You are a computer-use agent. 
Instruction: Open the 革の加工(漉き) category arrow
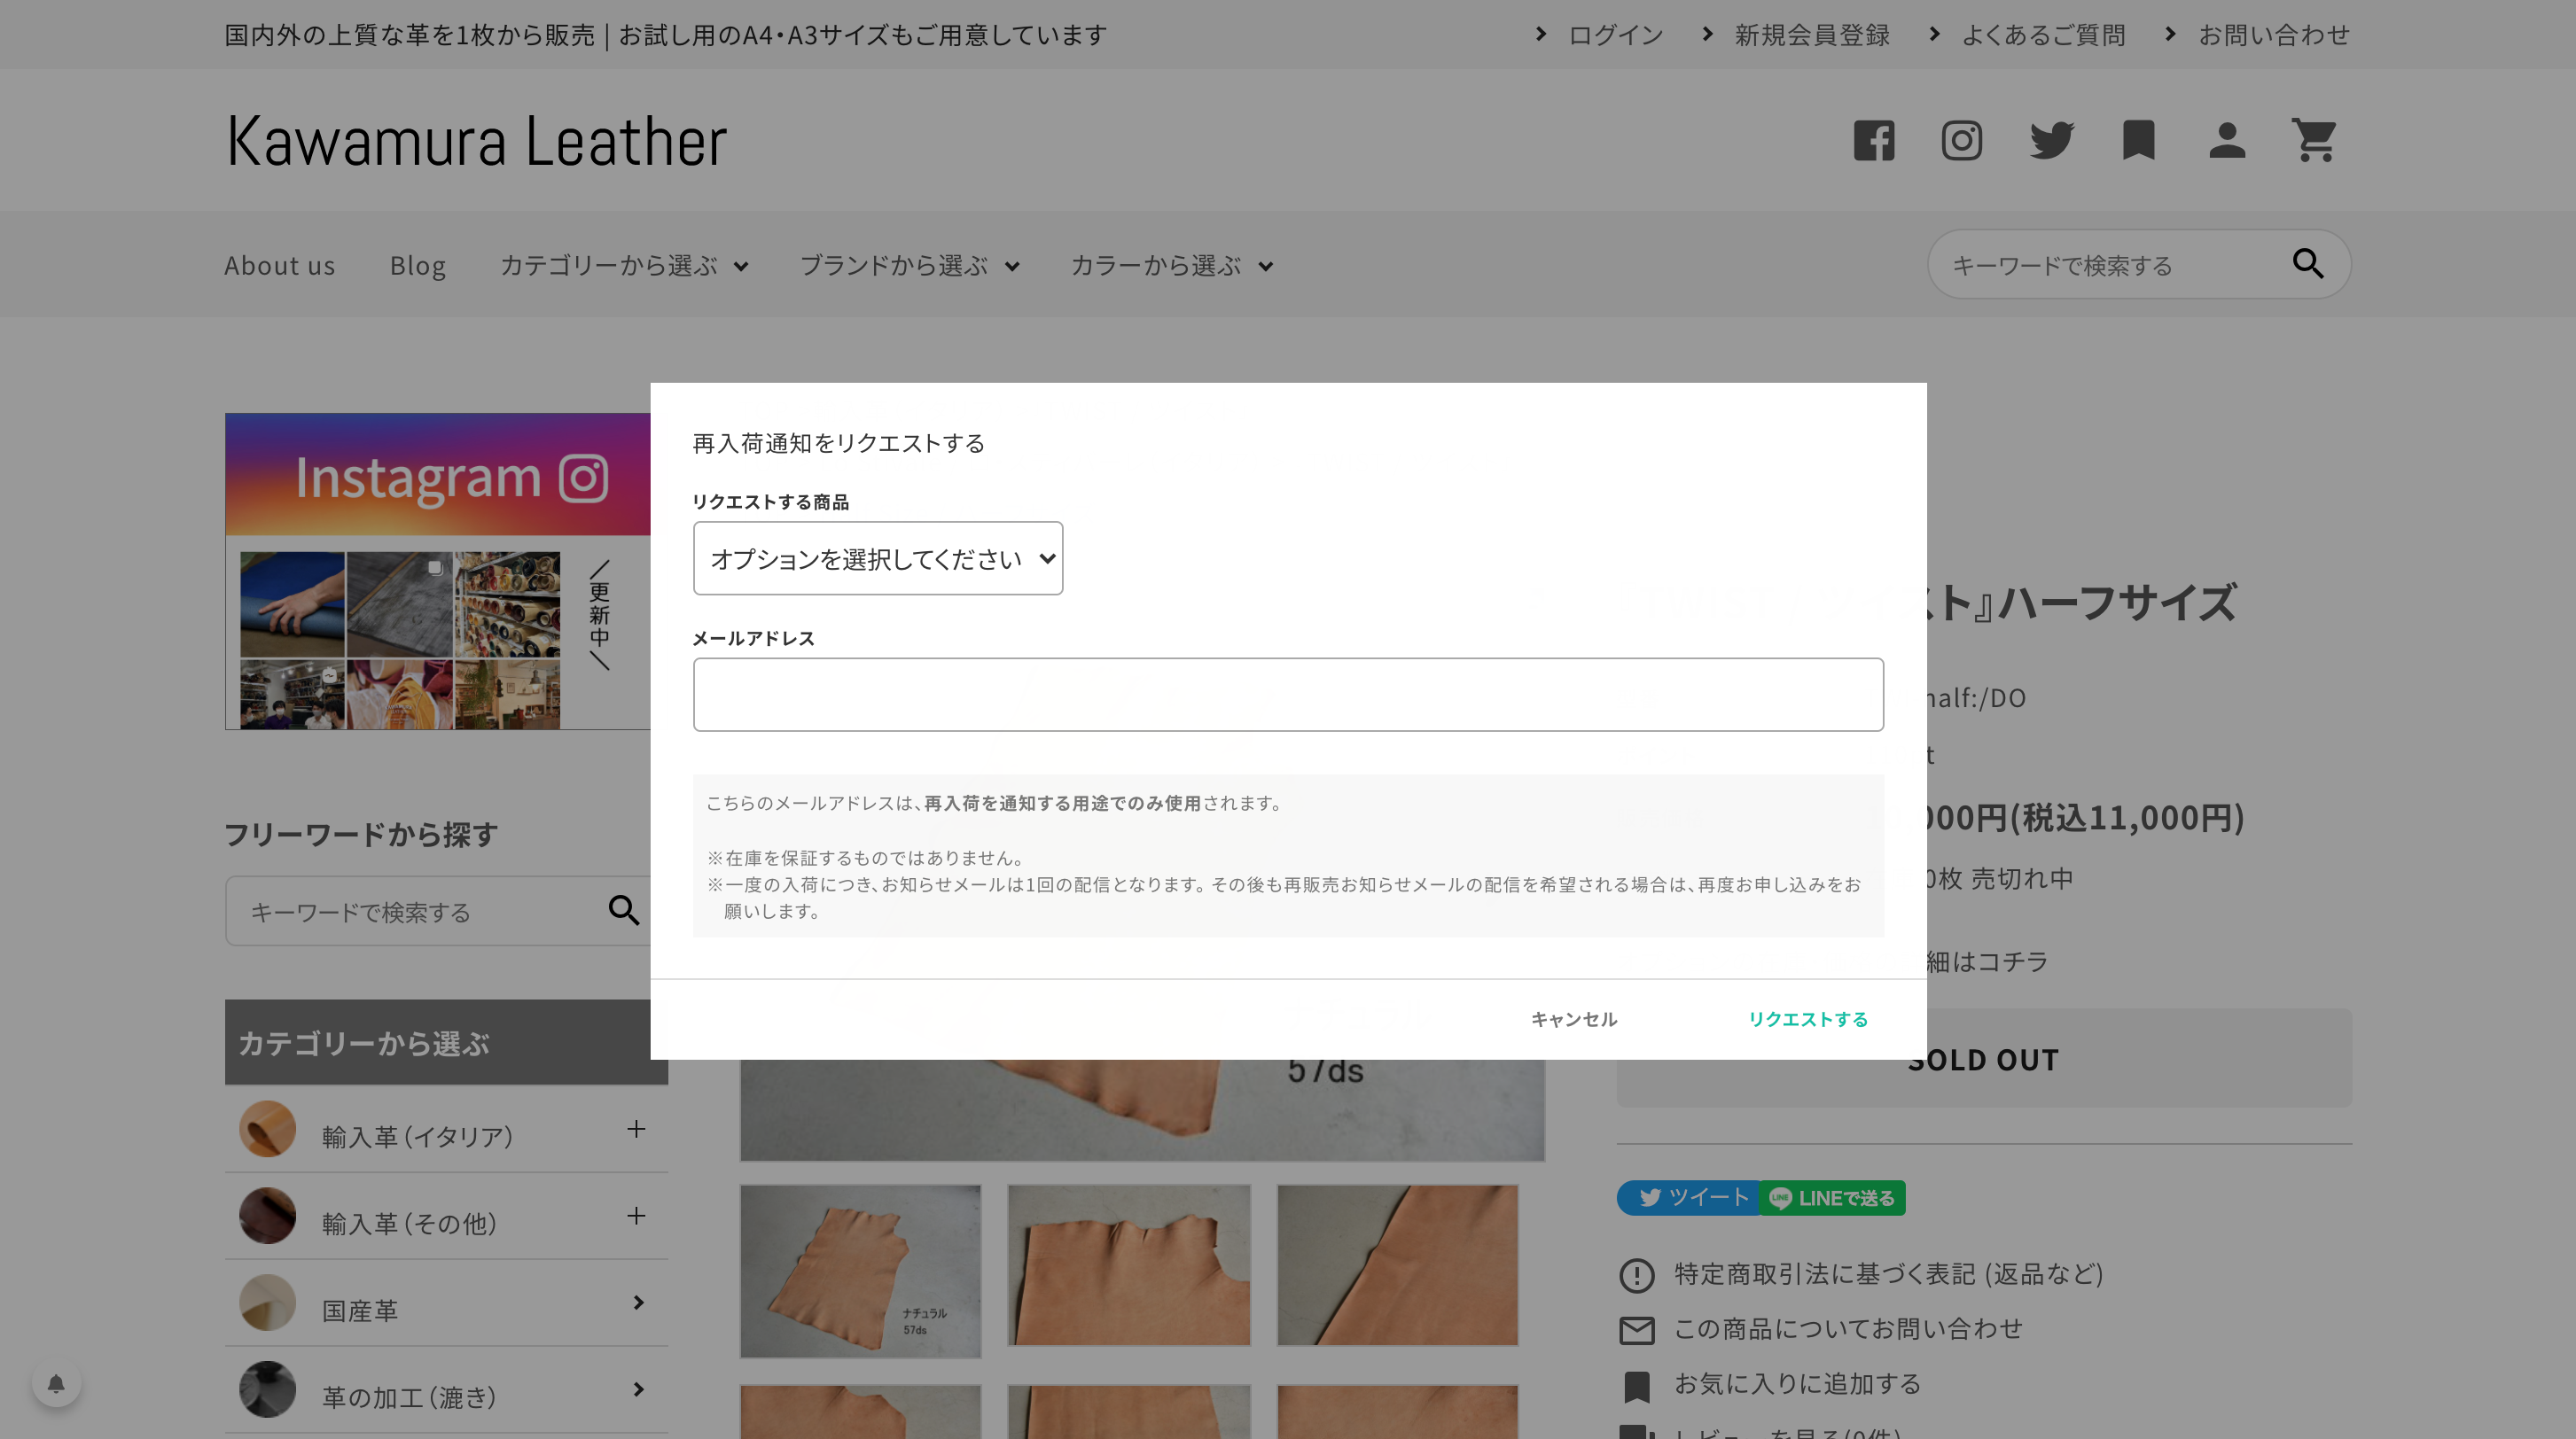tap(638, 1390)
